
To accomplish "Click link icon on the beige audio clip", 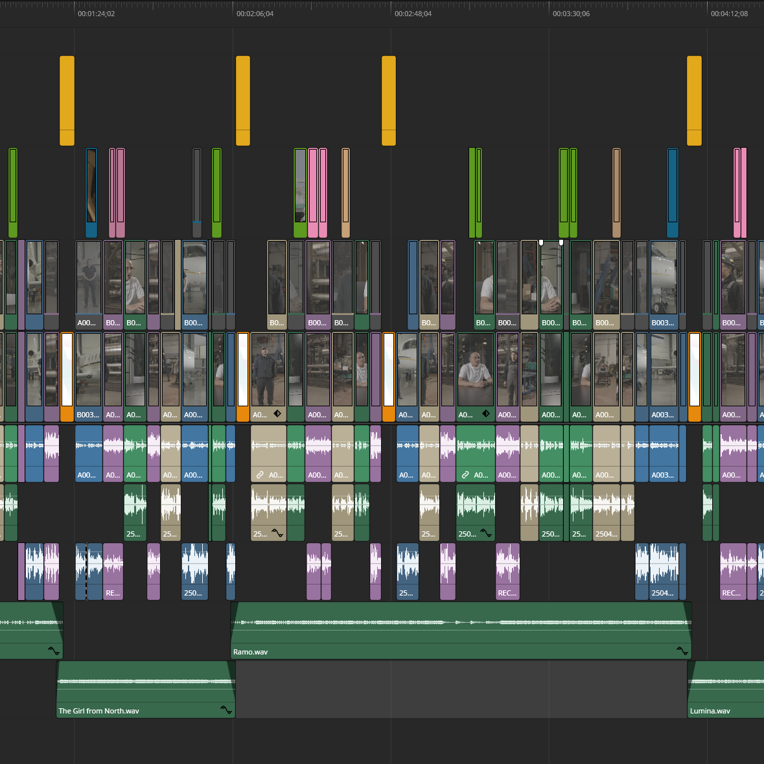I will tap(260, 475).
